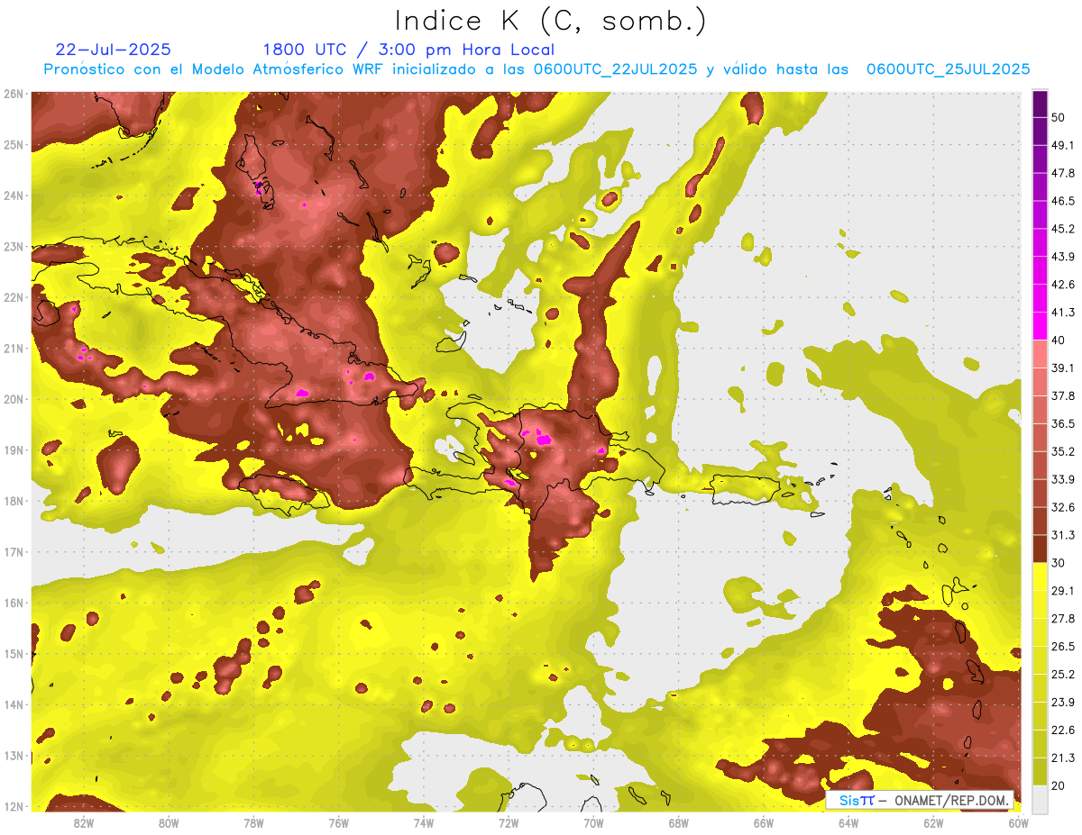Image resolution: width=1082 pixels, height=835 pixels.
Task: Click the '15N' latitude label
Action: click(x=14, y=653)
